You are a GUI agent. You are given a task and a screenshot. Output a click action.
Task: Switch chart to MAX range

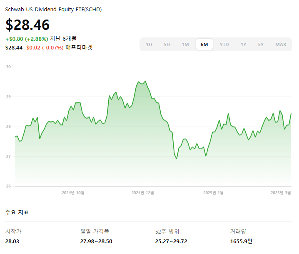(x=281, y=44)
